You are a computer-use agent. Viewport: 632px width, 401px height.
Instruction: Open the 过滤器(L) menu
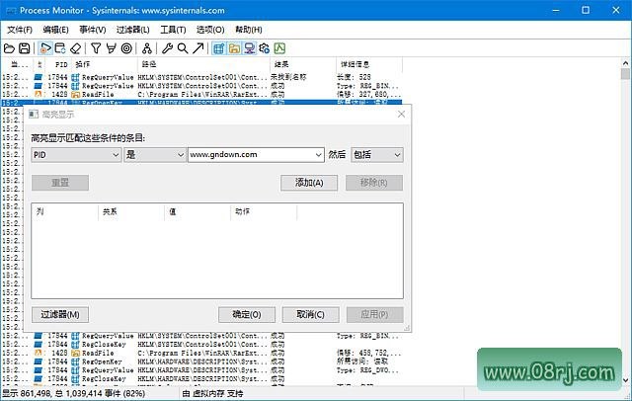[132, 30]
